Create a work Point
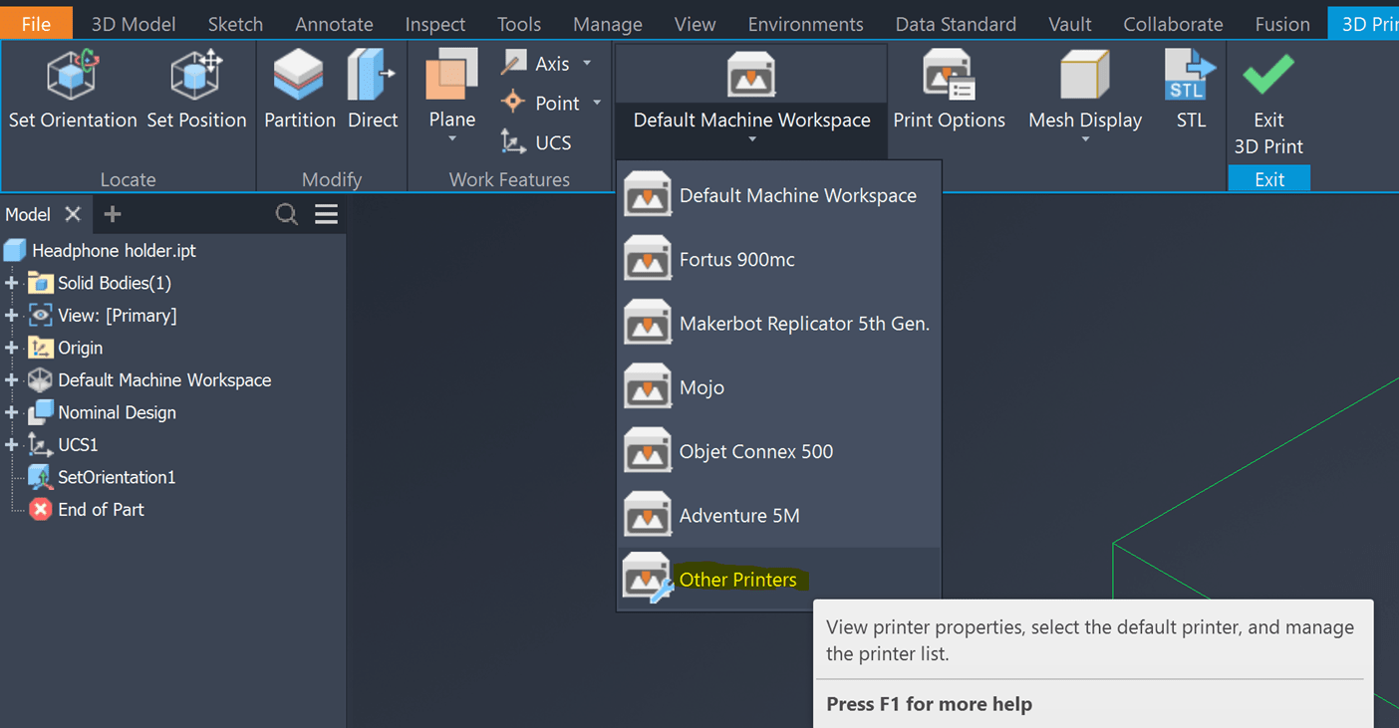 tap(542, 103)
